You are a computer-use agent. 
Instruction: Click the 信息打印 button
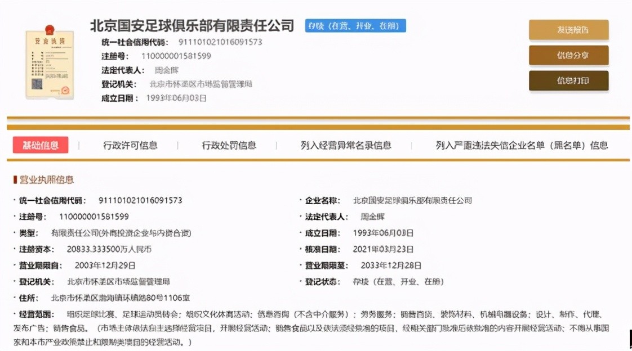[x=569, y=80]
